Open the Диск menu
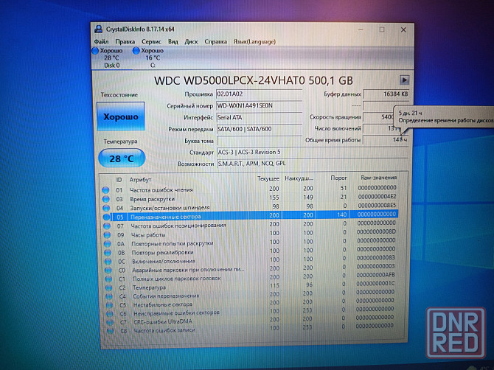Screen dimensions: 494x370 click(x=191, y=42)
